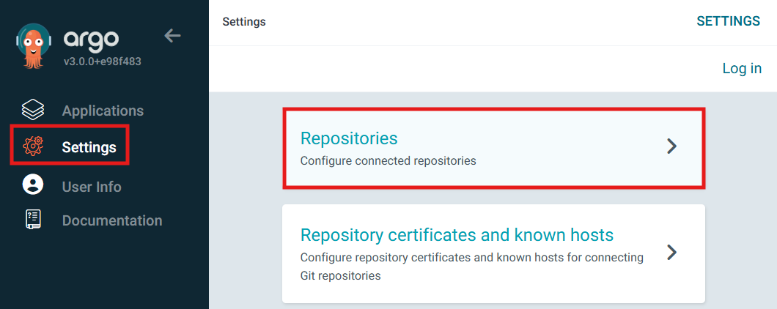Expand Repositories with its chevron arrow
This screenshot has height=309, width=777.
pyautogui.click(x=671, y=146)
